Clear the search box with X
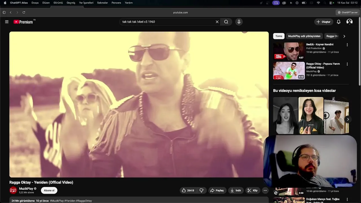Screen dimensions: 361x203 point(217,22)
